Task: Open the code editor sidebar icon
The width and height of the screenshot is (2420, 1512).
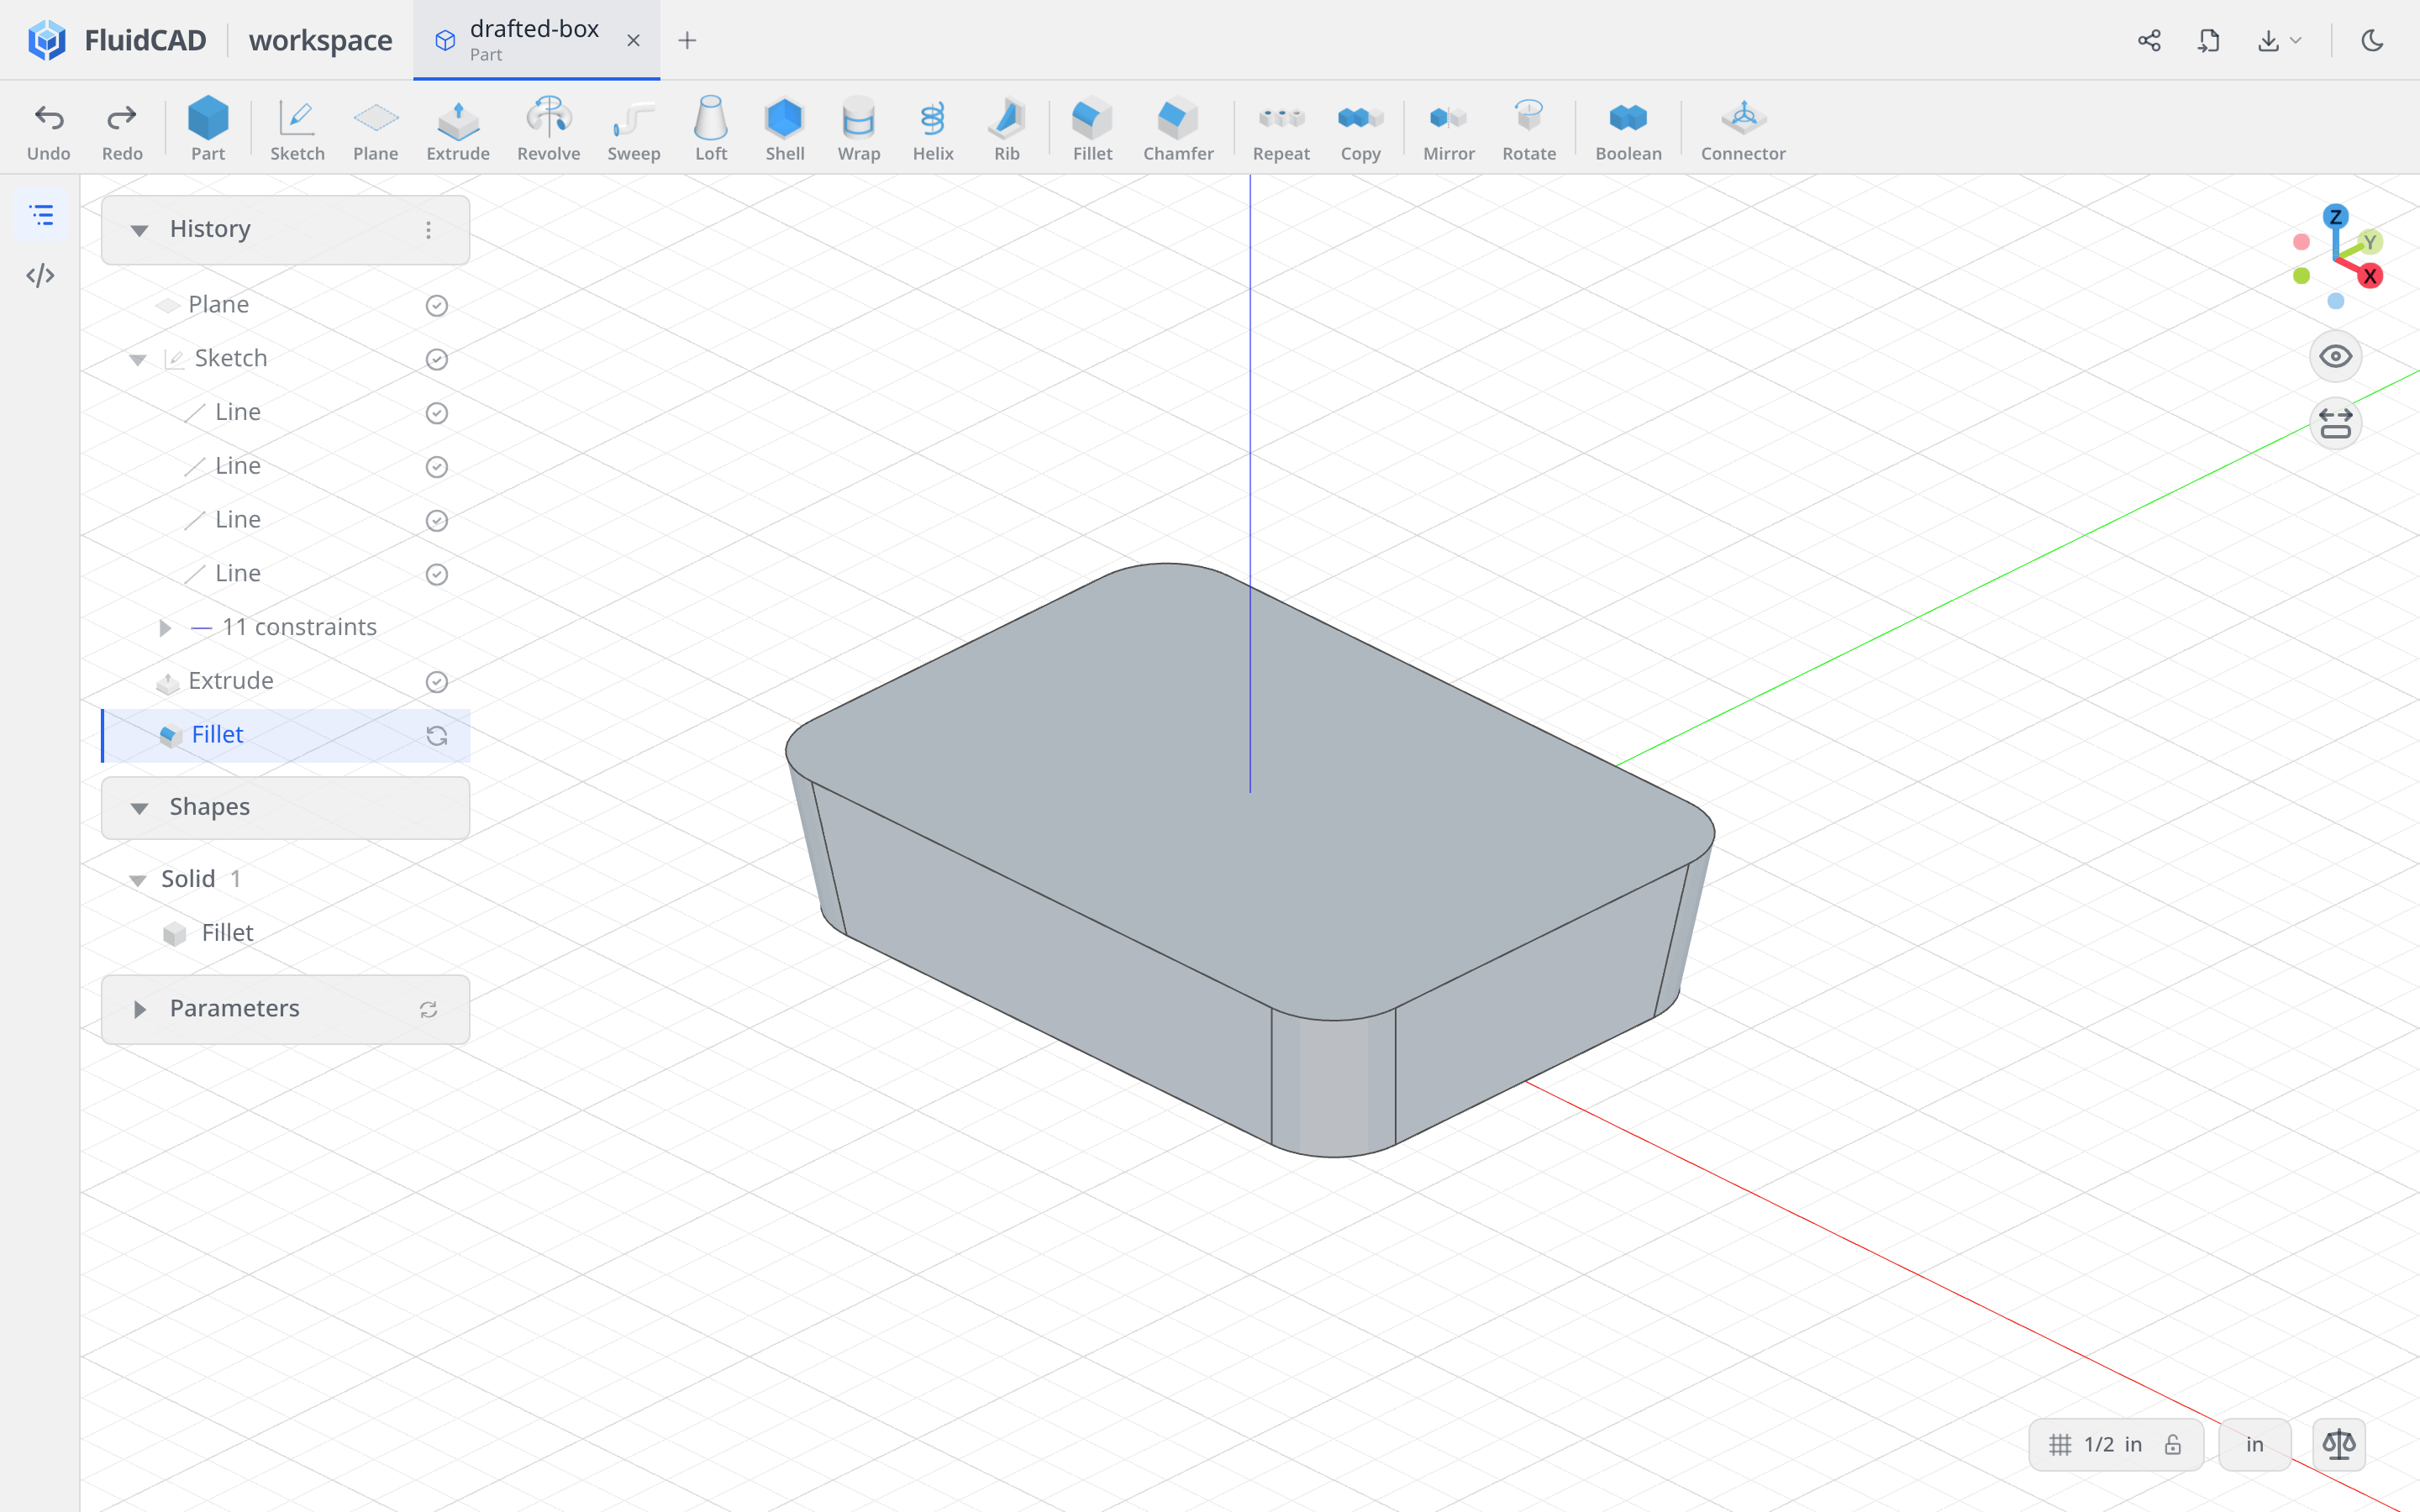Action: click(40, 275)
